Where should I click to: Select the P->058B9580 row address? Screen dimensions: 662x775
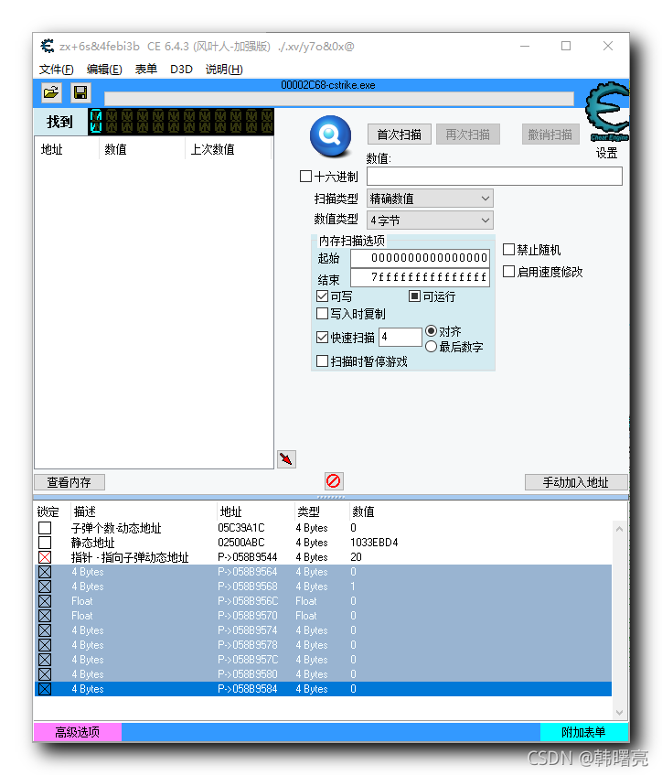(x=248, y=674)
